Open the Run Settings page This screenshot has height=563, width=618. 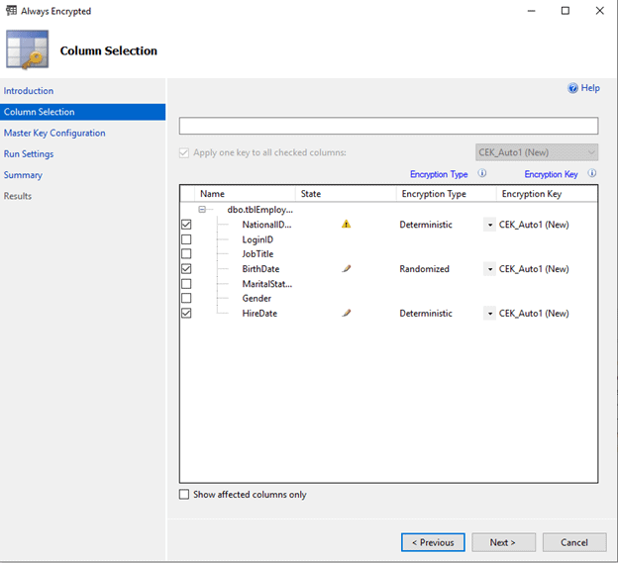click(29, 154)
